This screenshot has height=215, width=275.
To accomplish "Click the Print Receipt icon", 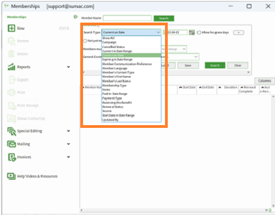I will [x=12, y=105].
